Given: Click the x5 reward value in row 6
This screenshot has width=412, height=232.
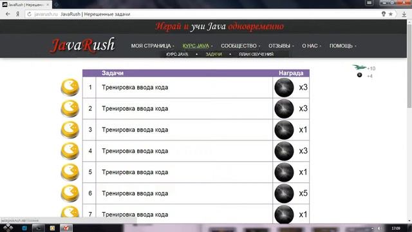Looking at the screenshot, I should [303, 193].
